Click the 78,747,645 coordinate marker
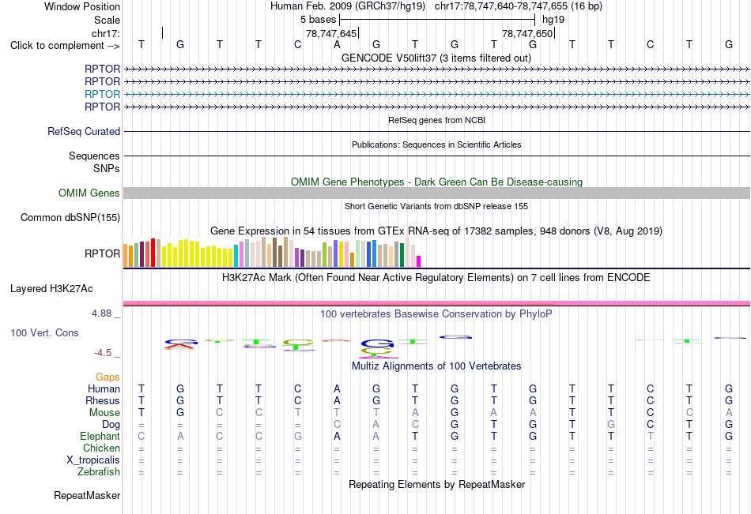751x514 pixels. pos(331,33)
